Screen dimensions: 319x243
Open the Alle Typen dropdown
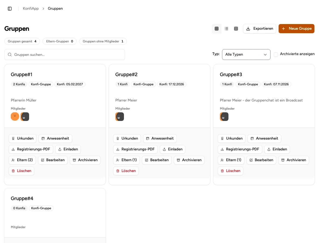pos(246,55)
